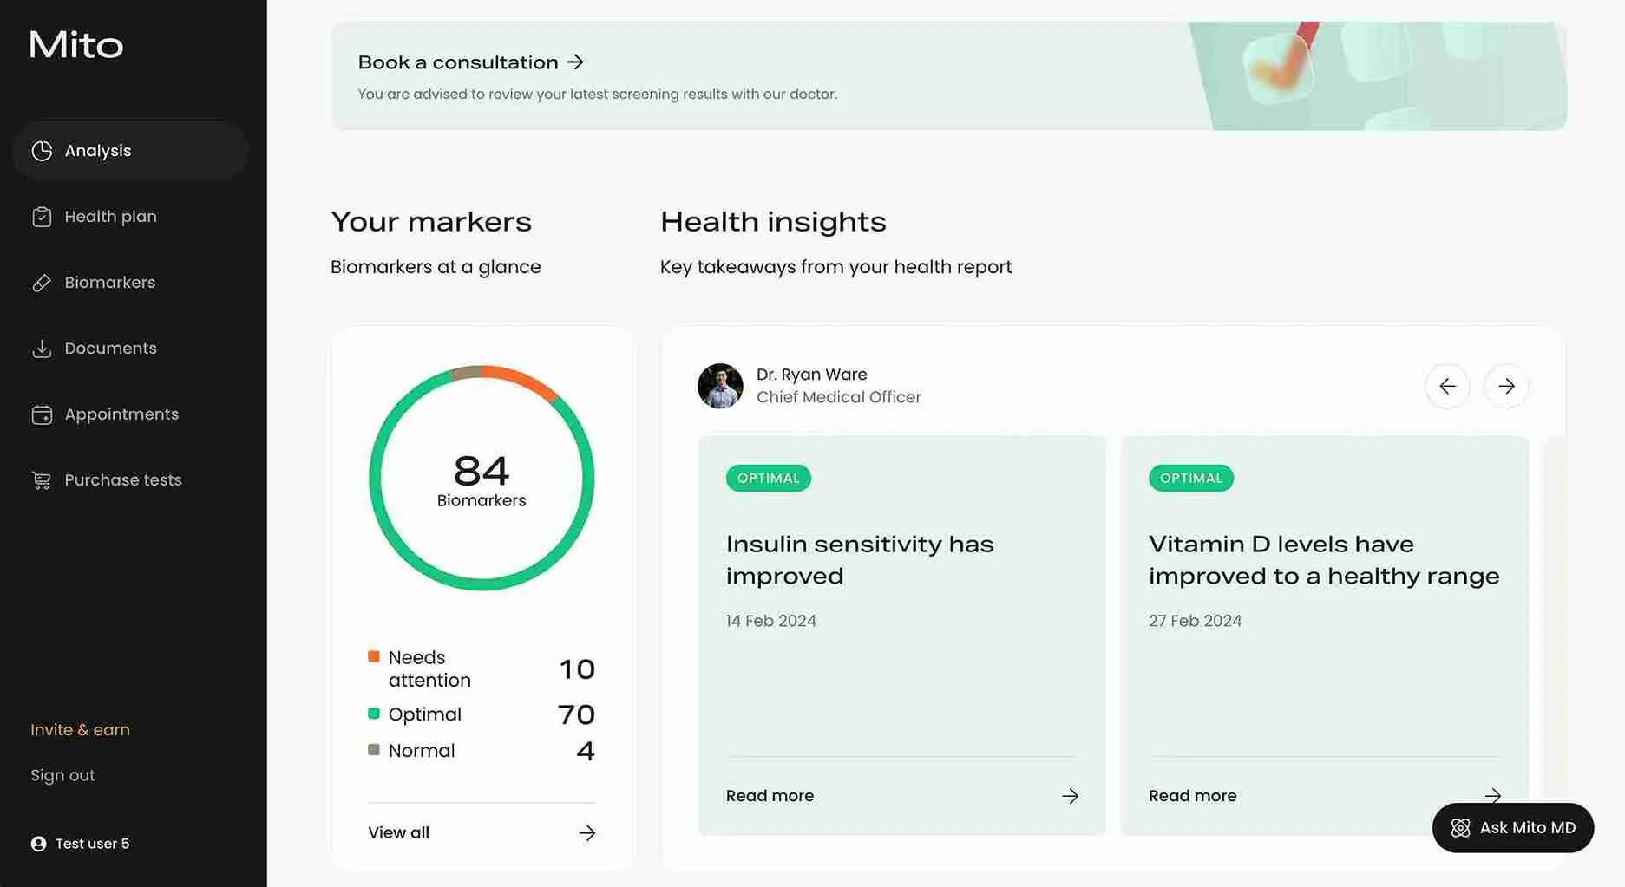Read more about Vitamin D levels
Viewport: 1625px width, 887px height.
pyautogui.click(x=1193, y=796)
